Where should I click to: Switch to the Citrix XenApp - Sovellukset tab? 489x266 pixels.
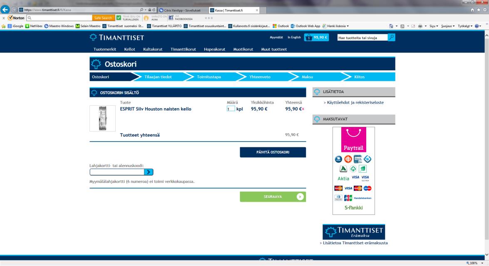[x=183, y=10]
